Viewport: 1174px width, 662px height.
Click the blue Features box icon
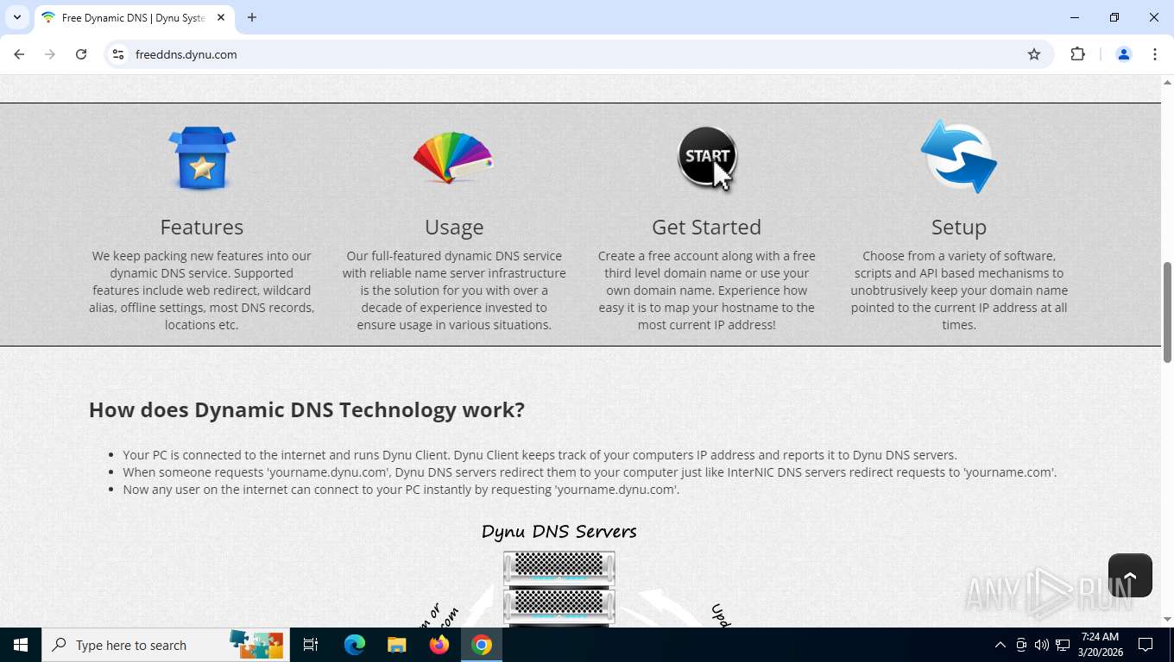point(202,158)
